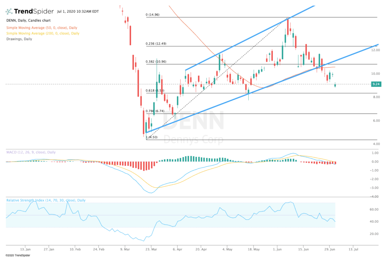Click the 0.786 (6.74) Fibonacci level label
Image resolution: width=387 pixels, height=258 pixels.
point(155,111)
